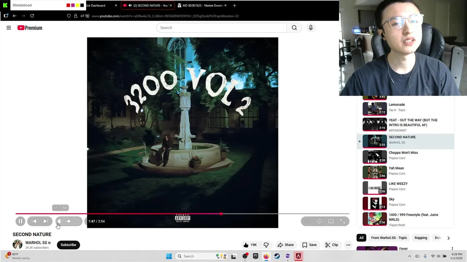The height and width of the screenshot is (262, 467).
Task: Go to the previous video in playlist
Action: [34, 221]
